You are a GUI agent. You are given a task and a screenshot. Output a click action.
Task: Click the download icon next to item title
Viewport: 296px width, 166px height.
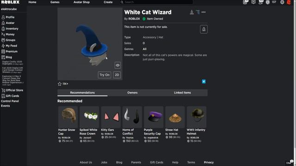[x=191, y=12]
